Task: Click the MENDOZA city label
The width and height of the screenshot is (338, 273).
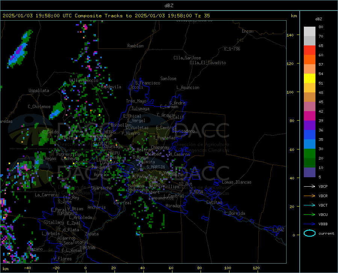Action: 100,137
